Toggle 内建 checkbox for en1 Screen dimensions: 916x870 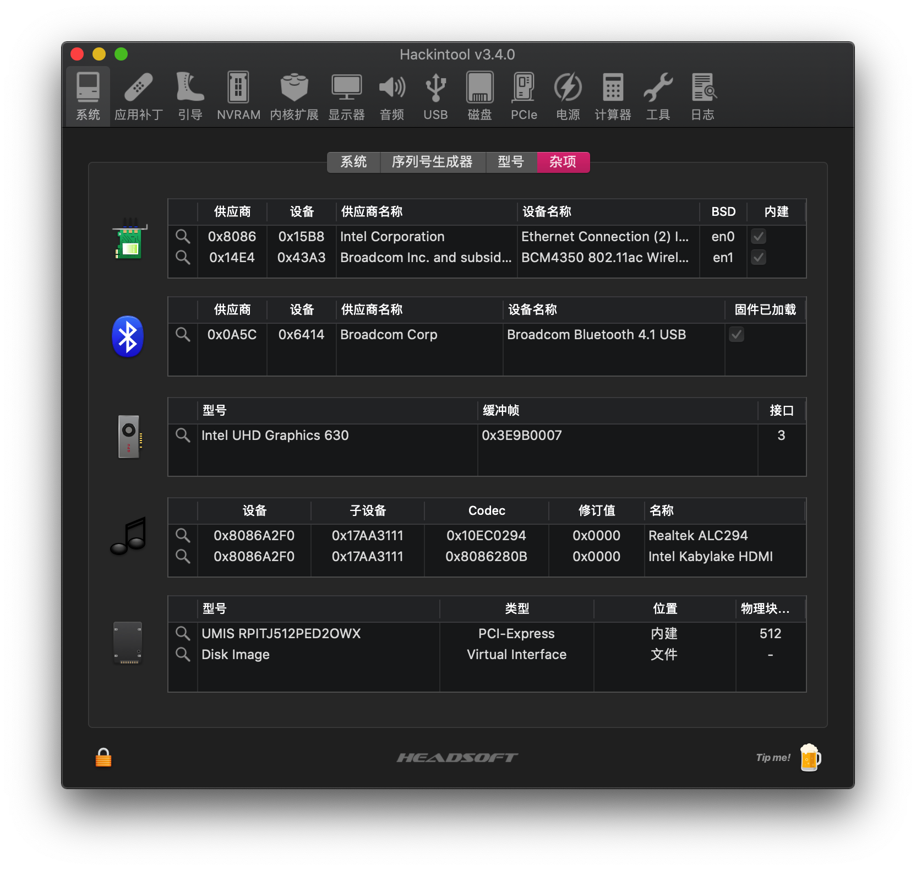coord(759,258)
